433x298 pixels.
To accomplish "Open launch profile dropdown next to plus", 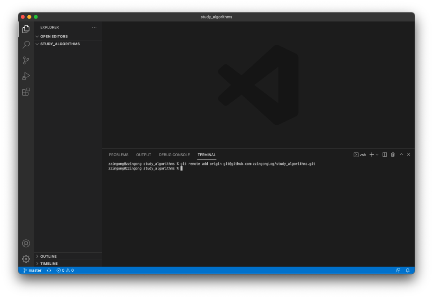I will (377, 155).
